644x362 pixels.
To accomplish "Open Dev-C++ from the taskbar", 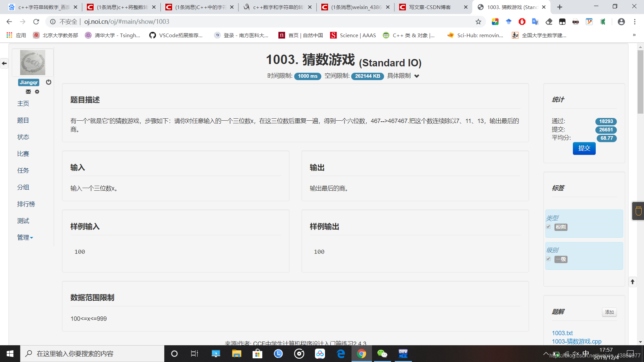I will (403, 354).
